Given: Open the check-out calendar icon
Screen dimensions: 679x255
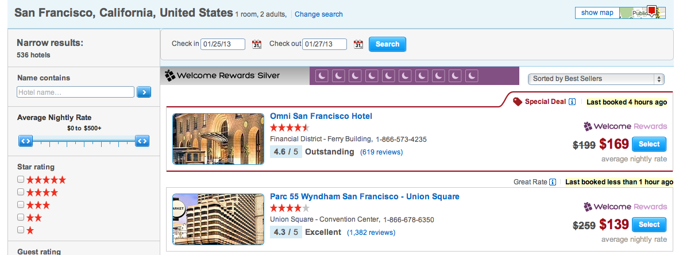Looking at the screenshot, I should tap(358, 44).
